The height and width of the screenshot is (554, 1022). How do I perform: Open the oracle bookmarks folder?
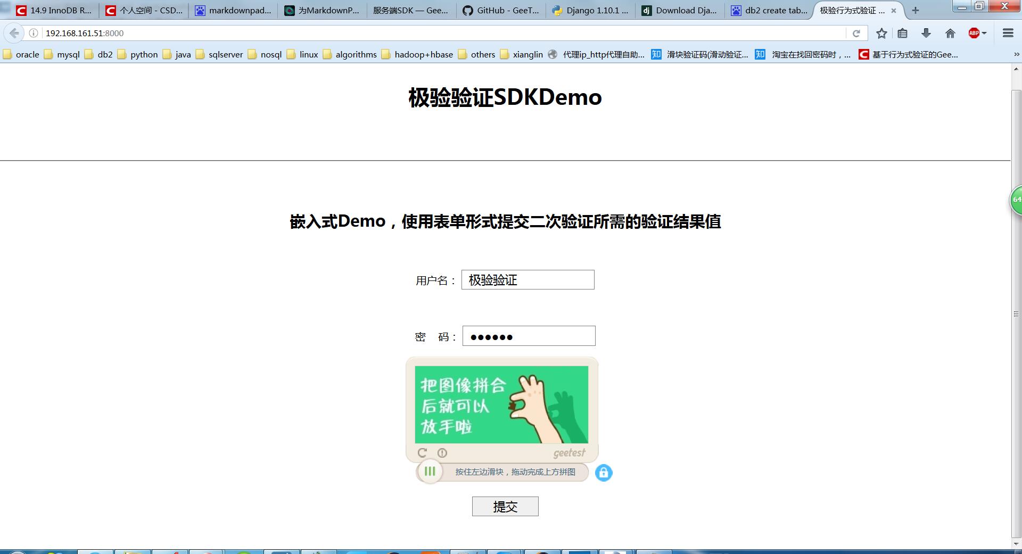coord(21,54)
